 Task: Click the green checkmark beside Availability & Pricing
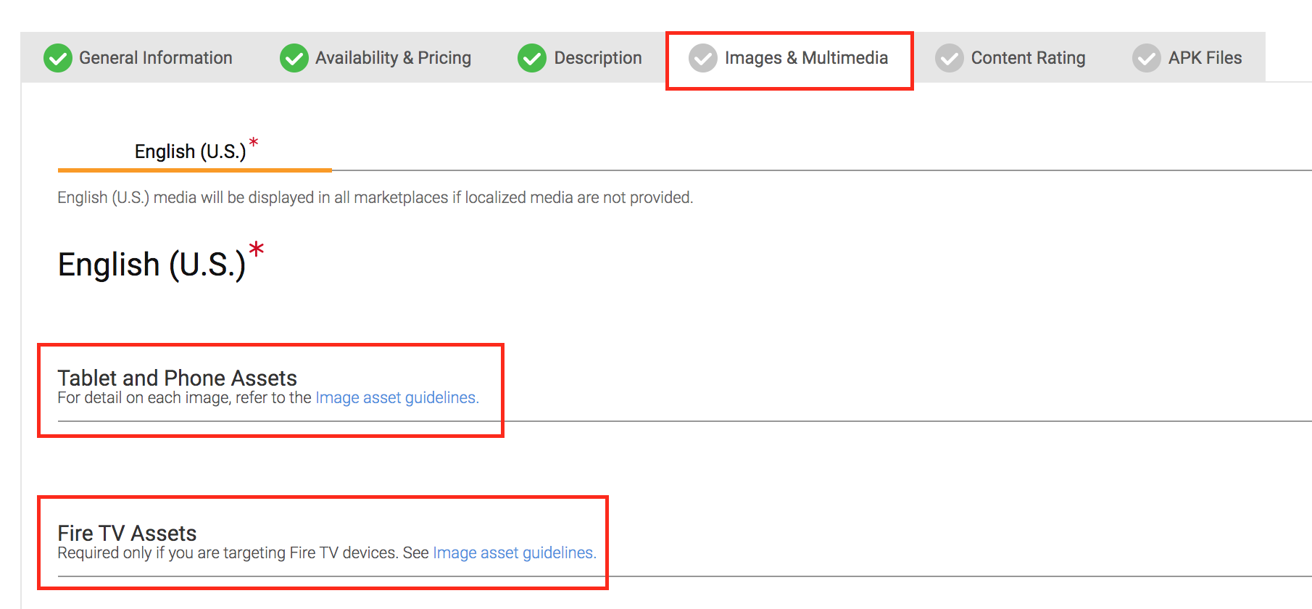click(x=294, y=58)
